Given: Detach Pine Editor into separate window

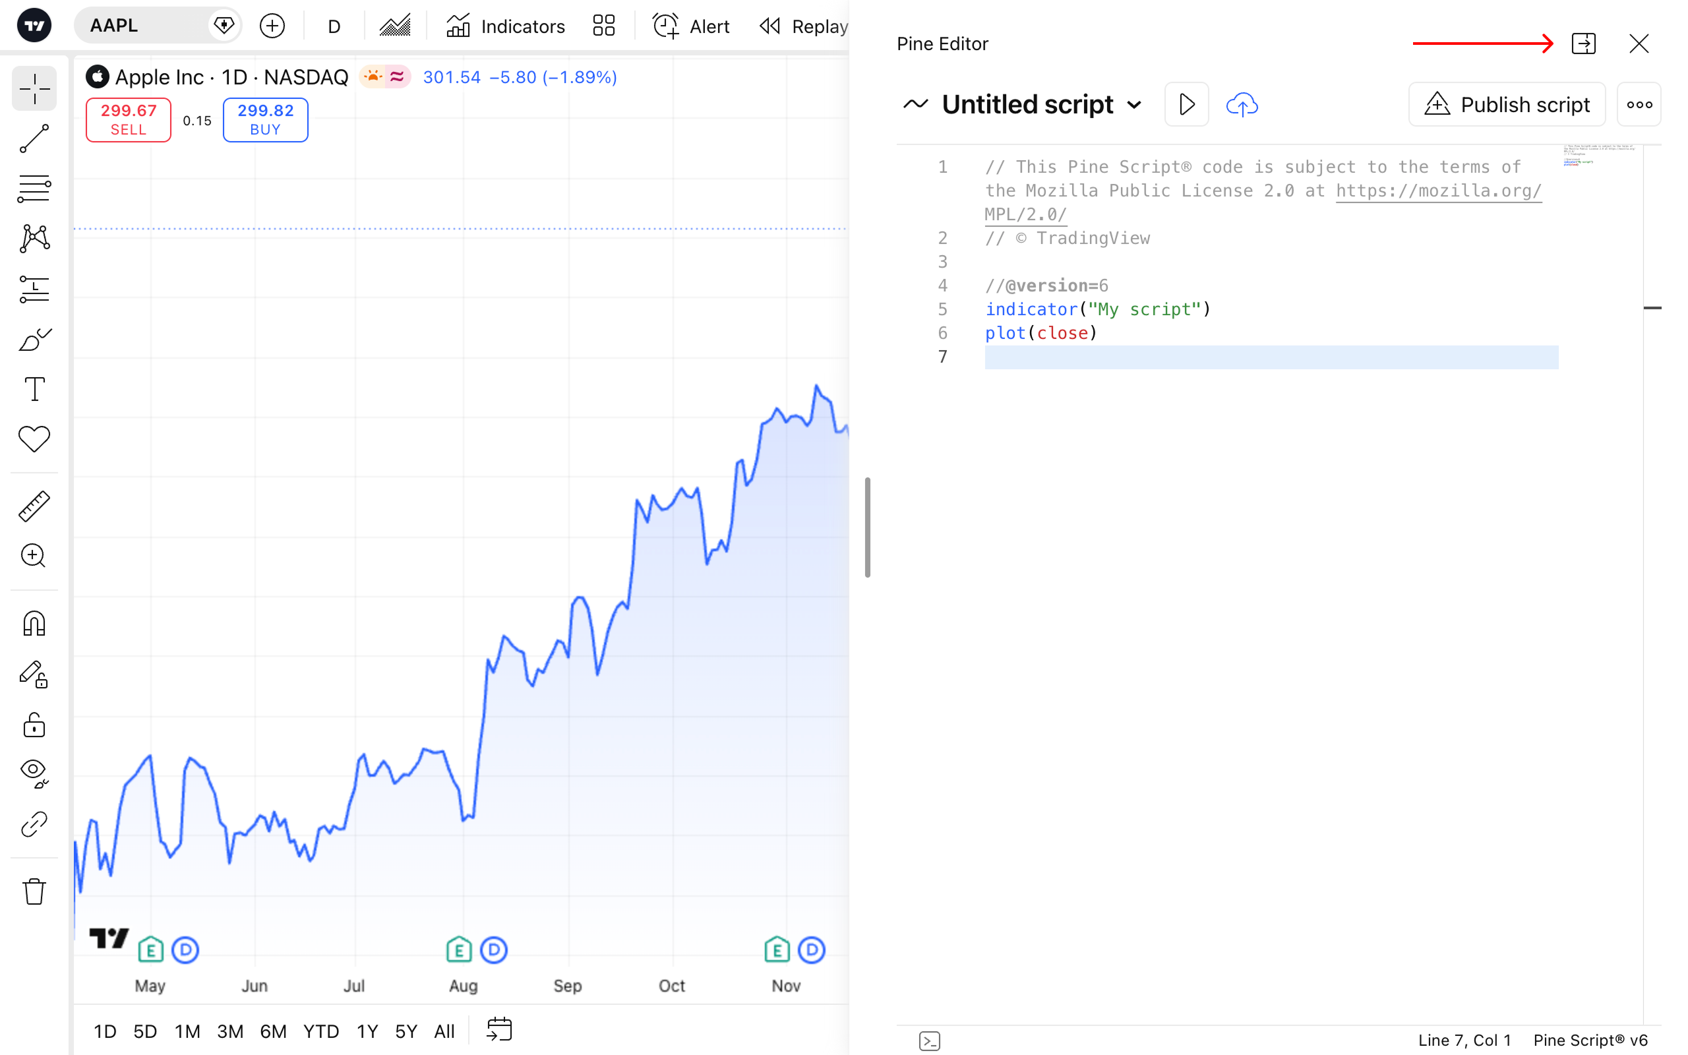Looking at the screenshot, I should click(x=1583, y=44).
